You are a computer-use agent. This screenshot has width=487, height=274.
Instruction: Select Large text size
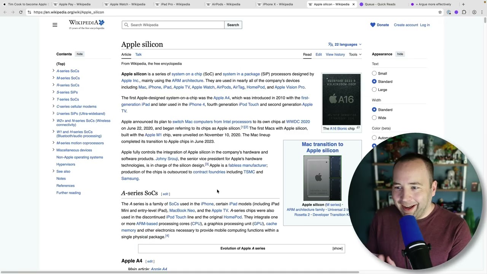374,90
